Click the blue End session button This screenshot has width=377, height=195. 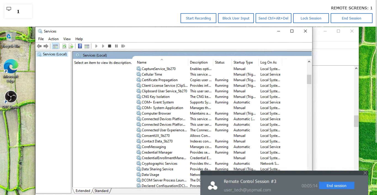[336, 186]
